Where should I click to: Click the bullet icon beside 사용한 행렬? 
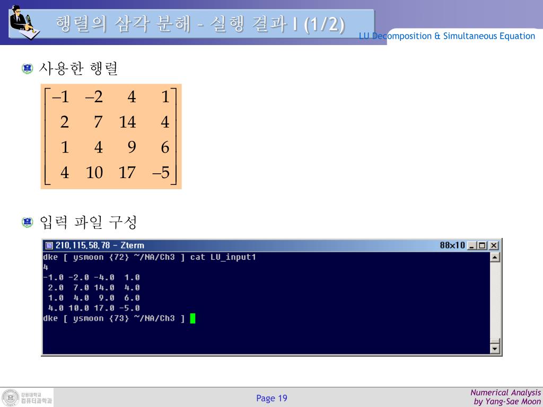coord(28,68)
